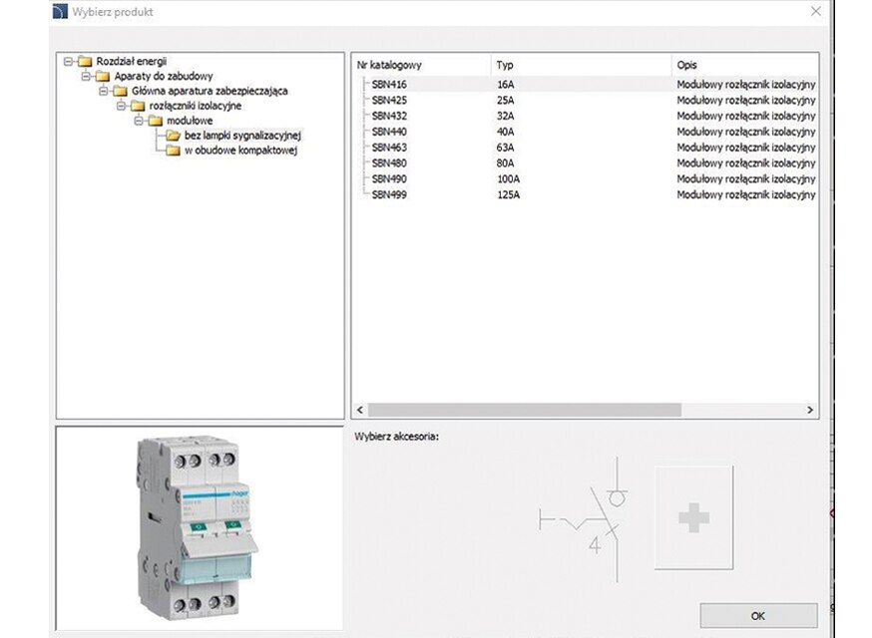Collapse the 'Rozdział energii' tree node

[x=67, y=61]
